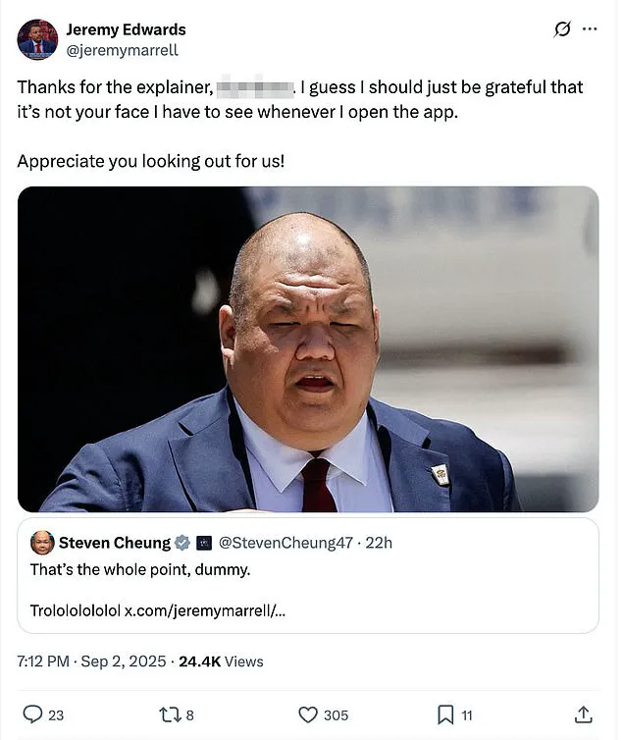
Task: Bookmark this post
Action: tap(444, 714)
